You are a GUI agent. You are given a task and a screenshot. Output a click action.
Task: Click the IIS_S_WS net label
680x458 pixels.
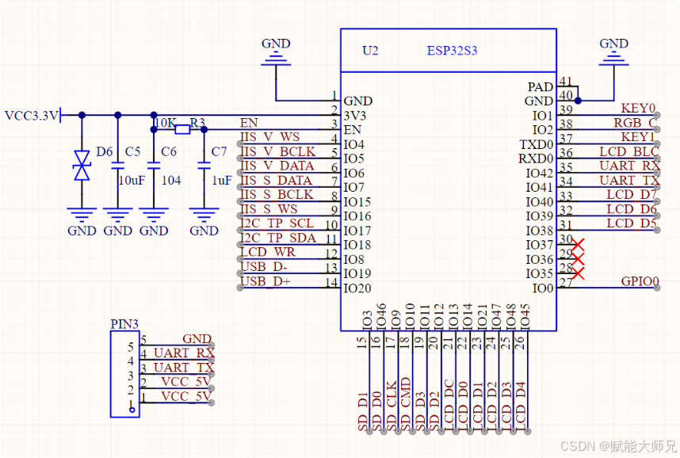[x=269, y=208]
